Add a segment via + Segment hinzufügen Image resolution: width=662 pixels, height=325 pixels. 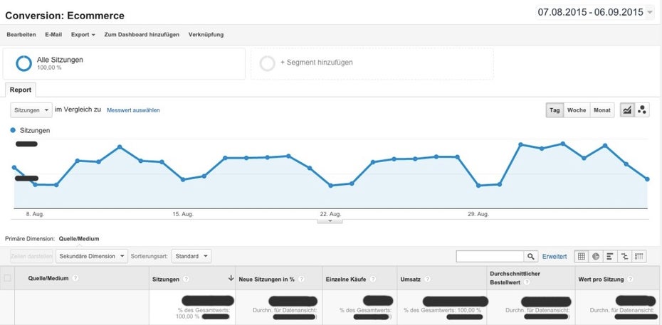[372, 63]
